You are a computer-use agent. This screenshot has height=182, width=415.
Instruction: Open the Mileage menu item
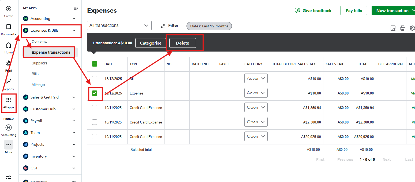(38, 85)
